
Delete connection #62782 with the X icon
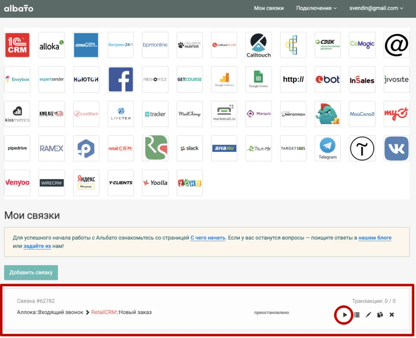pos(392,315)
